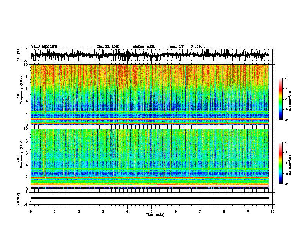The image size is (307, 237).
Task: Click the ch.2 spectrogram color scale bar
Action: [x=281, y=163]
